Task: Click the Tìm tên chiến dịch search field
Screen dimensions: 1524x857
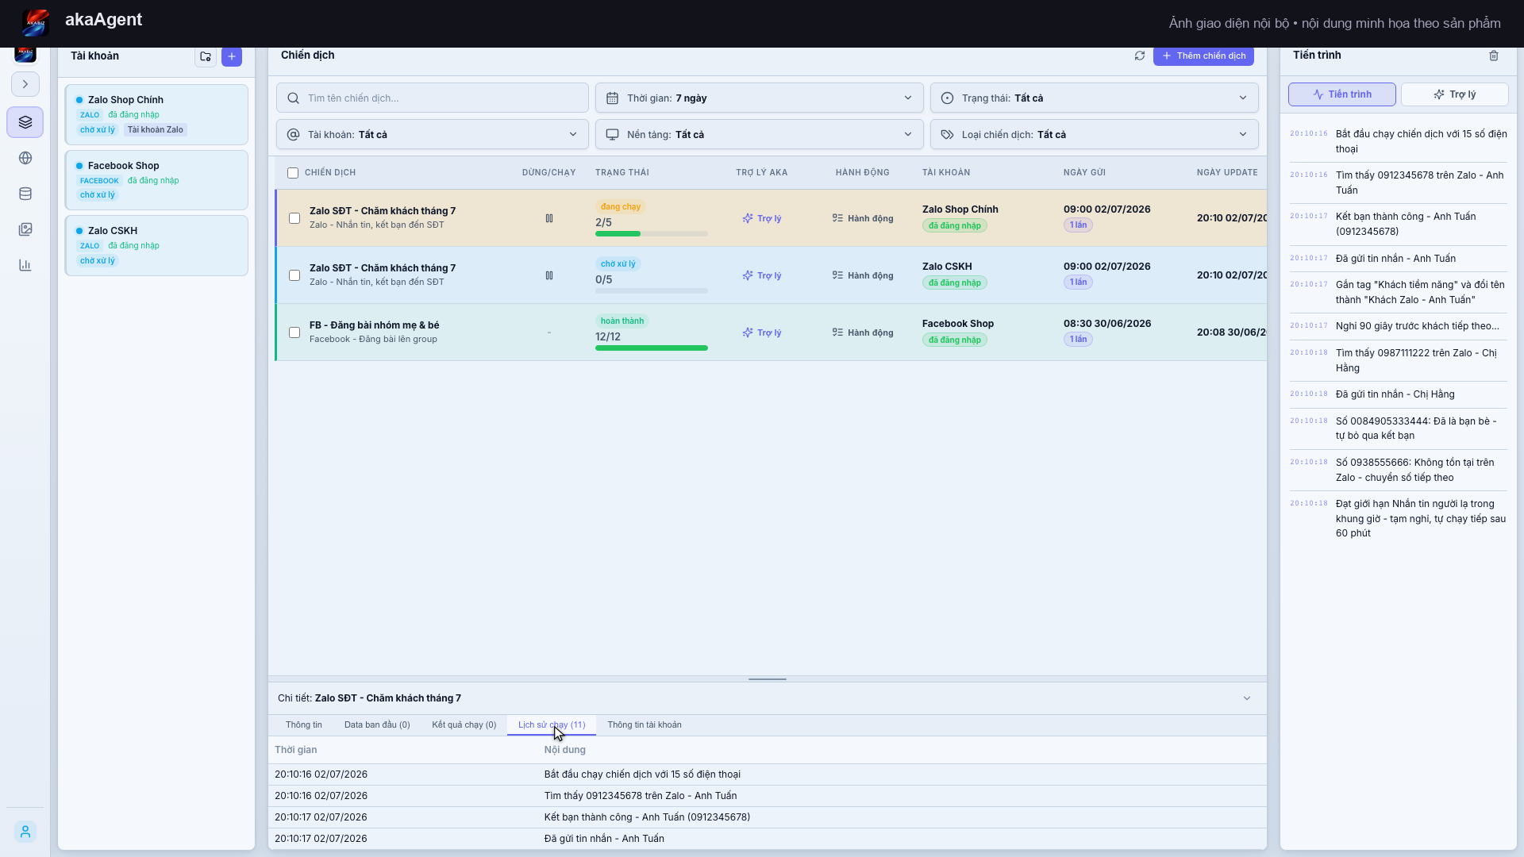Action: [x=433, y=98]
